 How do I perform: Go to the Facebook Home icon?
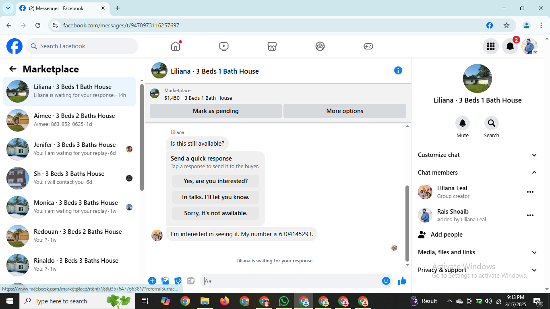click(176, 46)
